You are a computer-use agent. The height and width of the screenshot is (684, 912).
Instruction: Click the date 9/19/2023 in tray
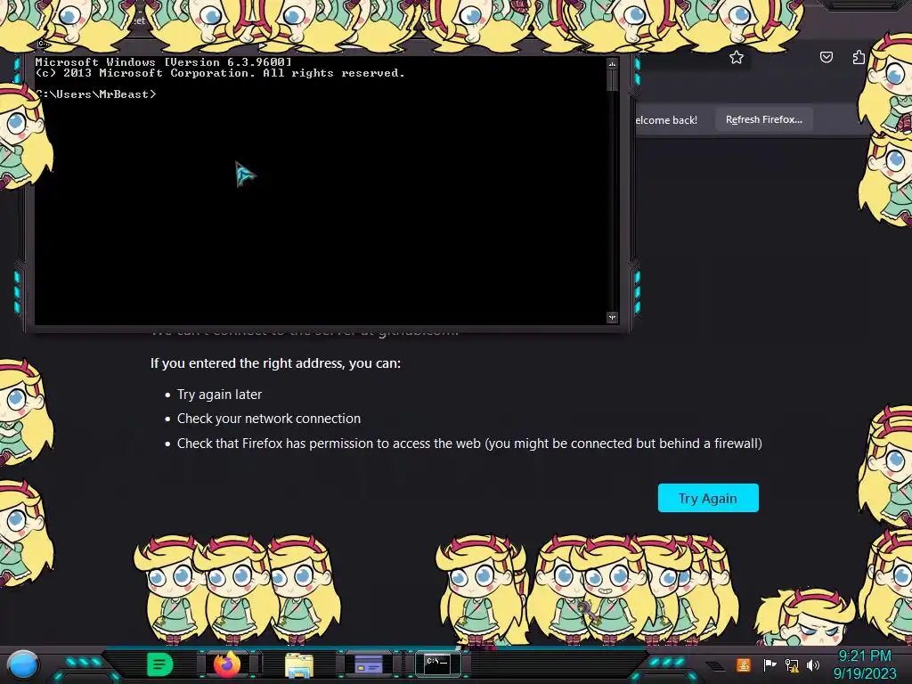click(x=864, y=673)
